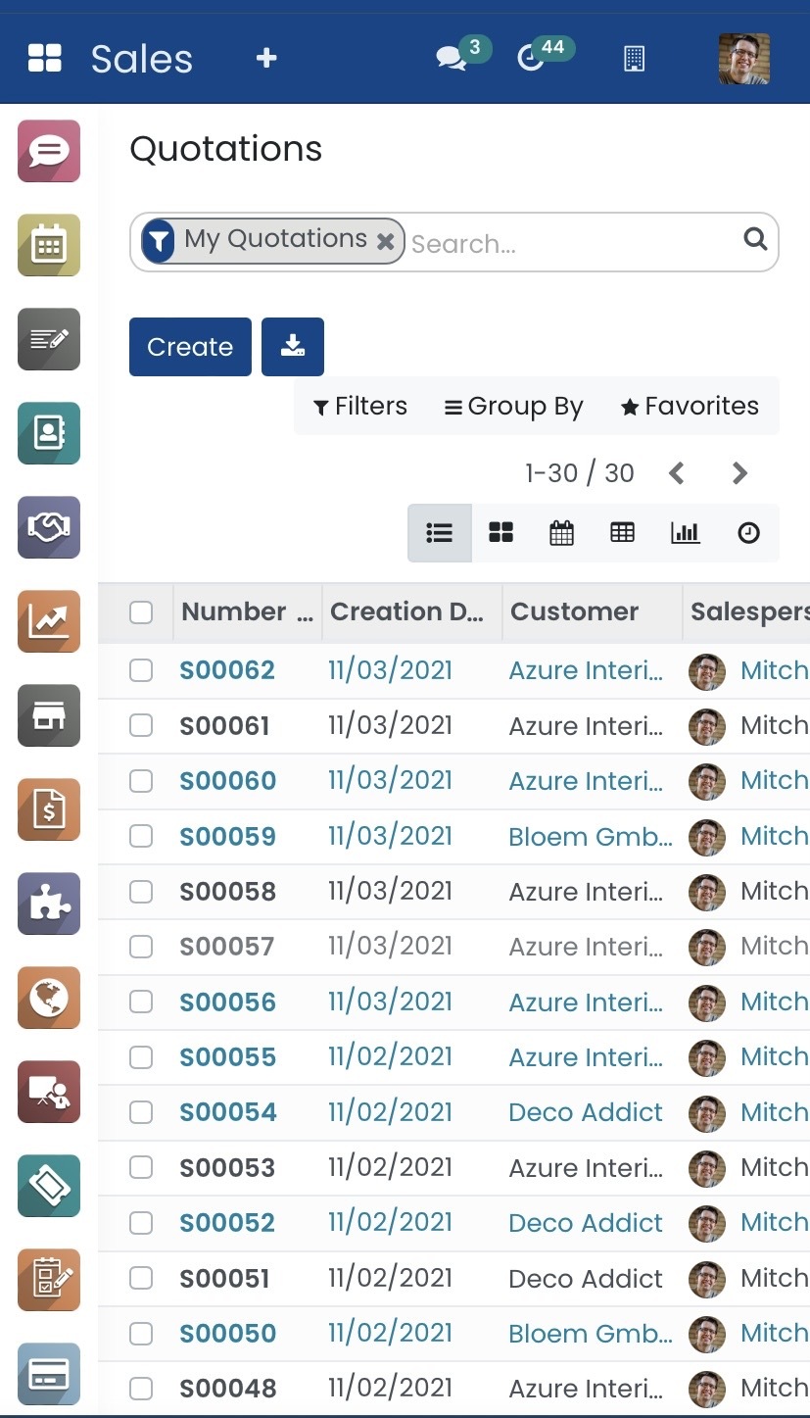Screen dimensions: 810x1418
Task: Open the Calendar app in sidebar
Action: pyautogui.click(x=49, y=245)
